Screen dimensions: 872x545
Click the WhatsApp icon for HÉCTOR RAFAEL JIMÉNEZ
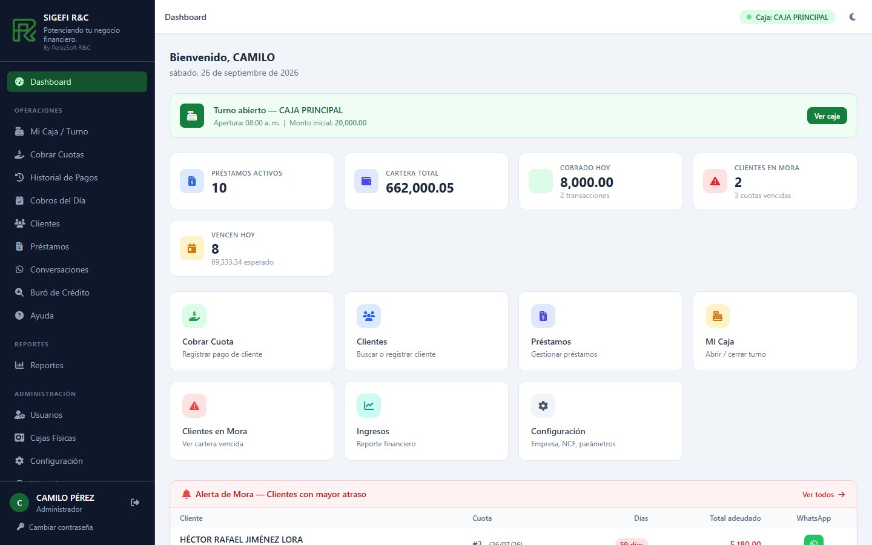pyautogui.click(x=814, y=540)
